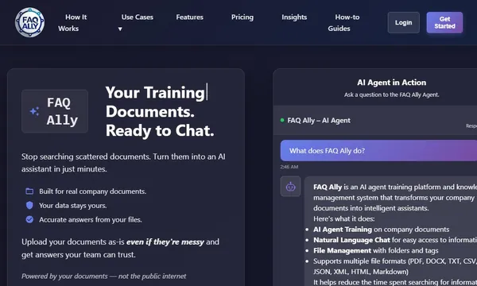Click the Get Started button

(x=444, y=22)
